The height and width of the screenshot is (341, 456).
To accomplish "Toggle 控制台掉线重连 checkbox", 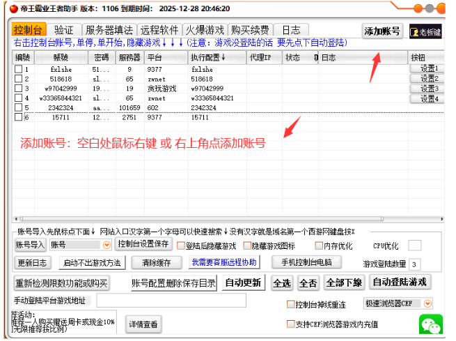I will click(290, 304).
